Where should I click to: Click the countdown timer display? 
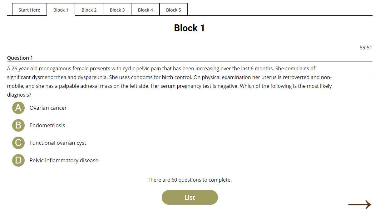pyautogui.click(x=366, y=48)
